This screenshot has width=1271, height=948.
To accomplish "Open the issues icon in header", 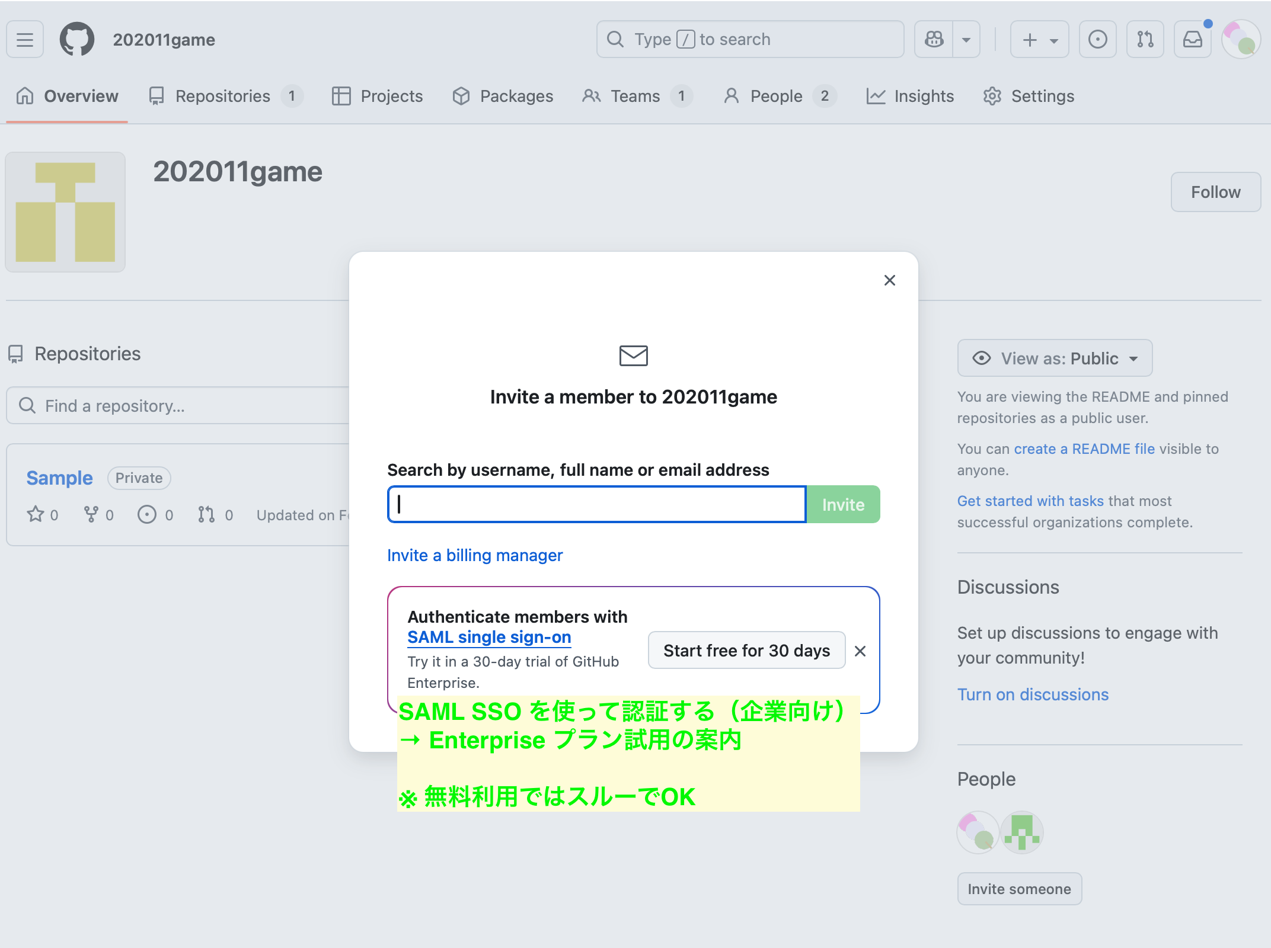I will pyautogui.click(x=1097, y=40).
